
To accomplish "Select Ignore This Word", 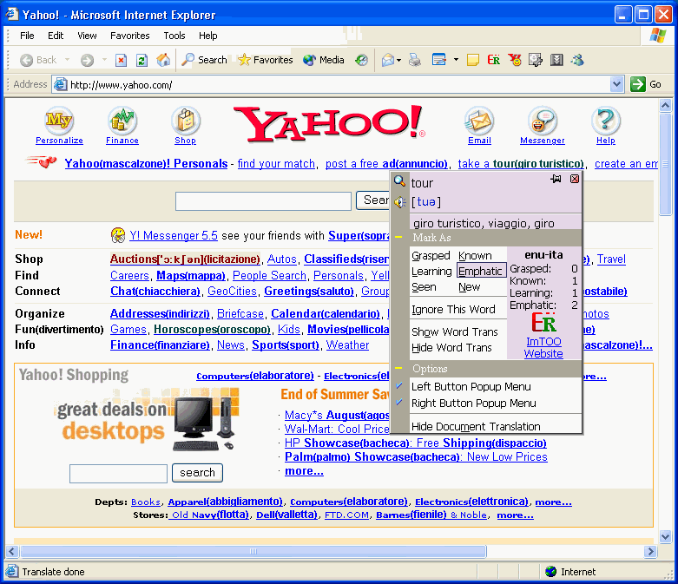I will (453, 310).
